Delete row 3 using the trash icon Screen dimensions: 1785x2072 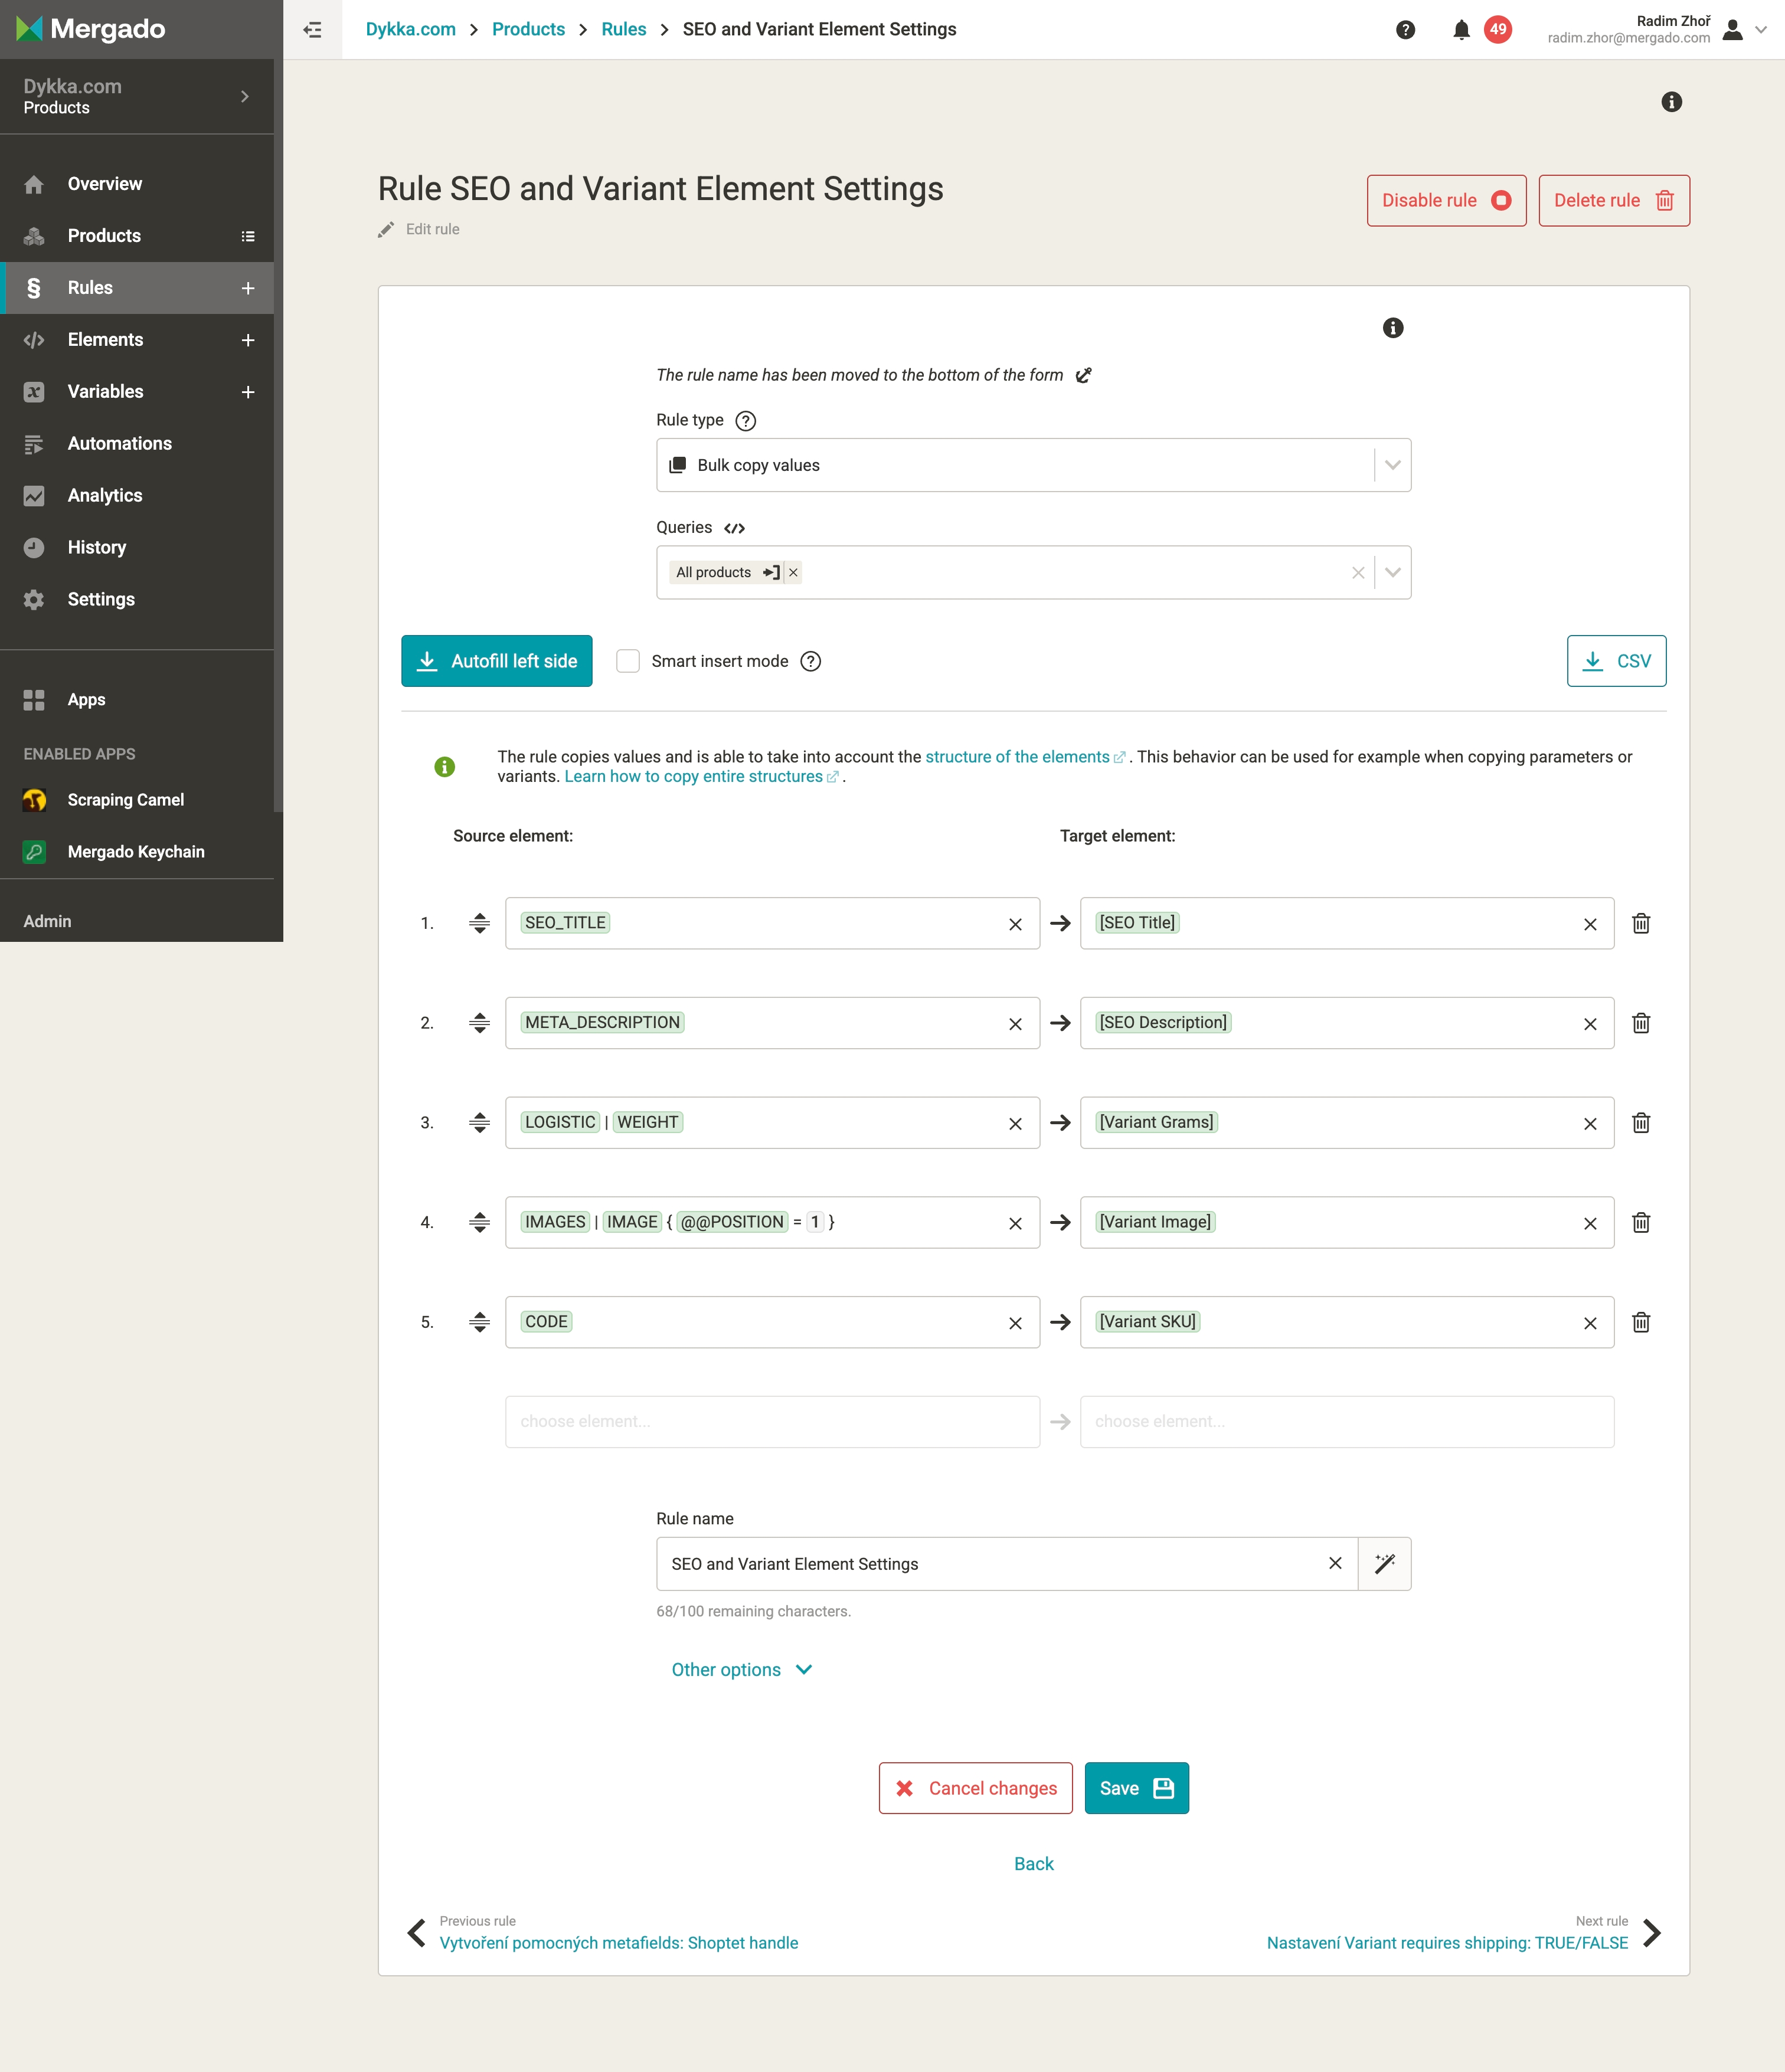point(1641,1123)
